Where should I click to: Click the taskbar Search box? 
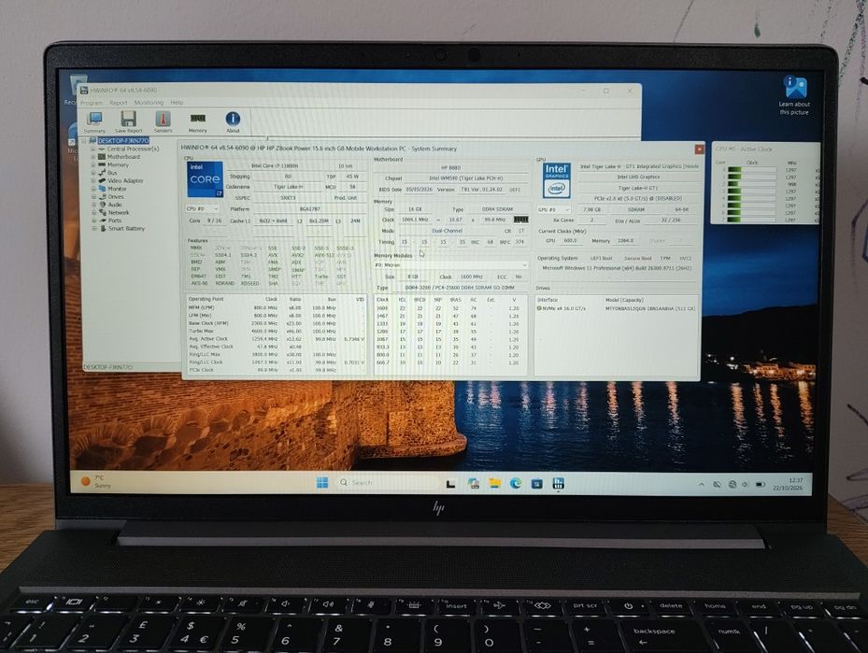point(388,483)
